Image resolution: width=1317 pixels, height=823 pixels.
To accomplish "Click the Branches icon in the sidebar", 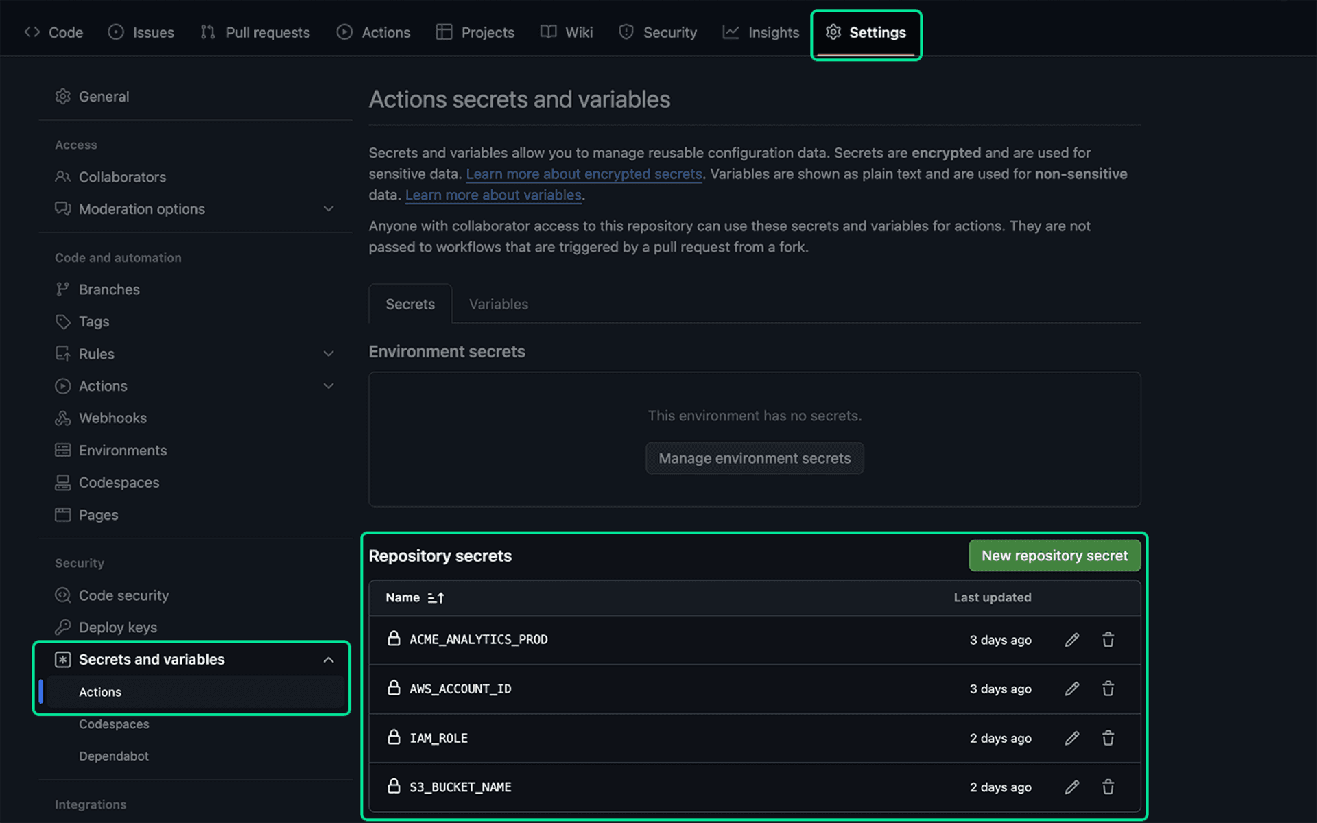I will (62, 289).
